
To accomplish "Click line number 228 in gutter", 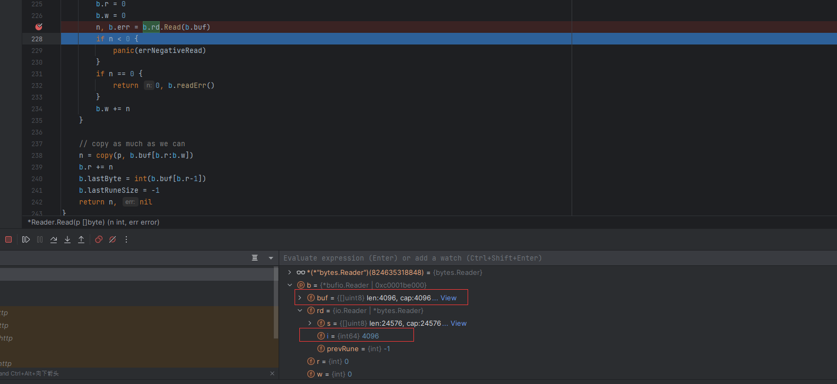I will click(37, 39).
